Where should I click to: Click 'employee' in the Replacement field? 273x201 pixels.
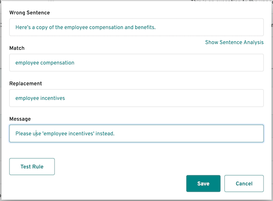[x=27, y=98]
